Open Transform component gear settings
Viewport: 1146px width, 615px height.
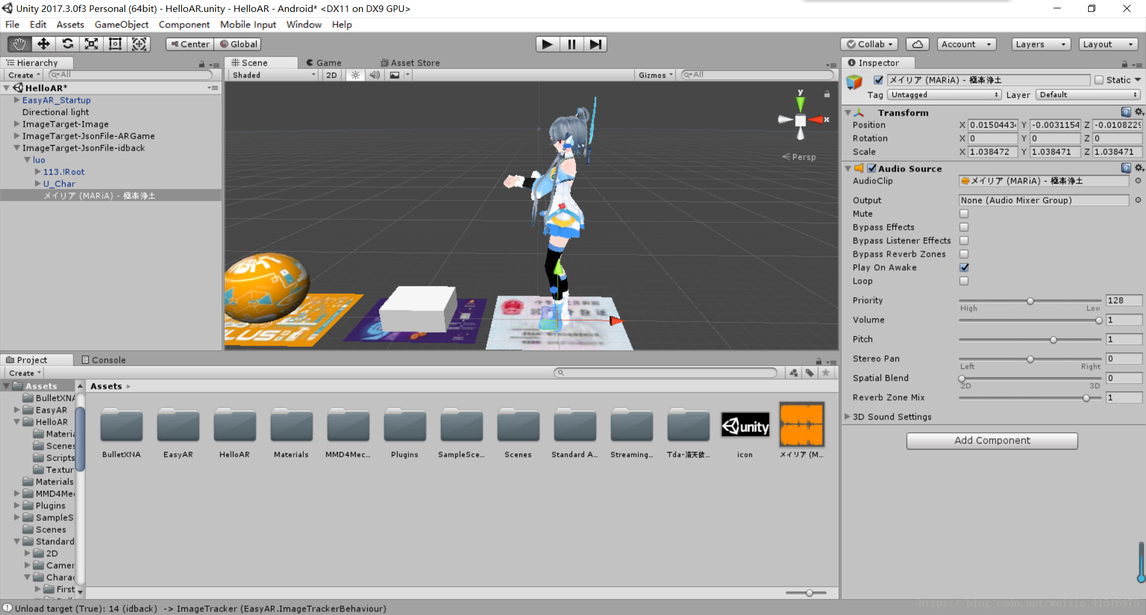tap(1139, 112)
